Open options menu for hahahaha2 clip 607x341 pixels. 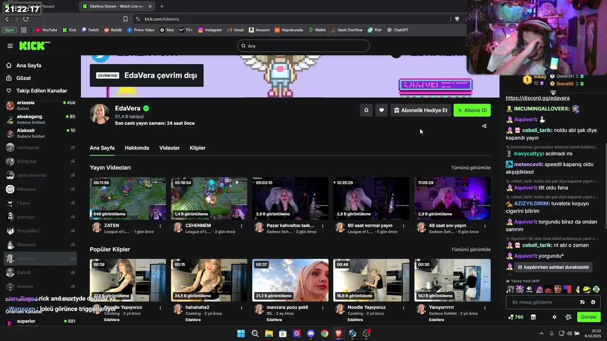pyautogui.click(x=241, y=307)
